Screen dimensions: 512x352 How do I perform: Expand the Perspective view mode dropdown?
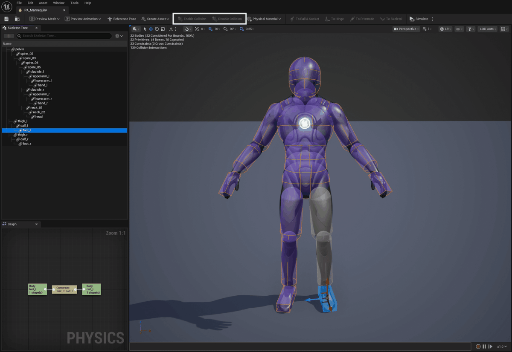pyautogui.click(x=406, y=29)
